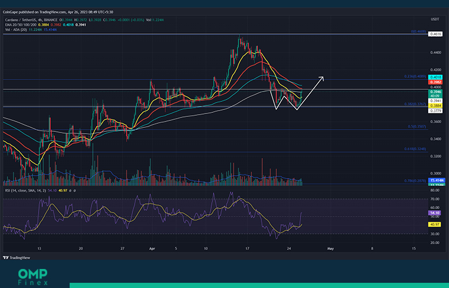Click the CoinGape published on TradingView.com header
Viewport: 449px width, 288px height.
tap(58, 12)
